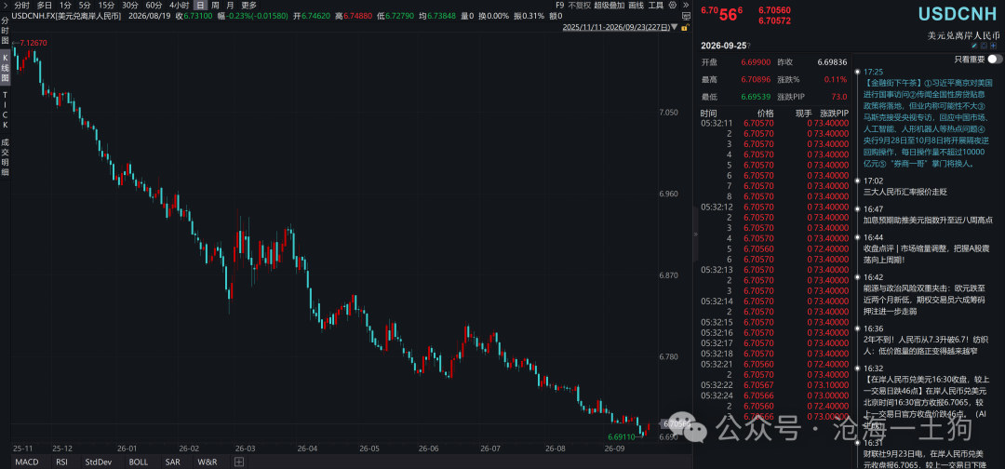Open the 工具 tools menu
1005x469 pixels.
click(656, 5)
